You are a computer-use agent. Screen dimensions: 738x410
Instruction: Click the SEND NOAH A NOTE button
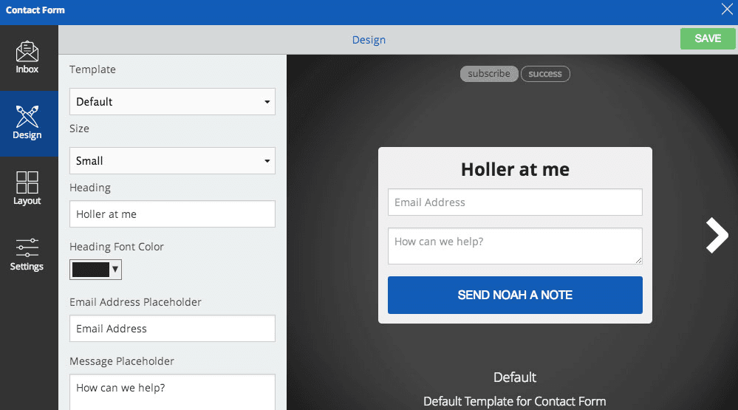[x=515, y=295]
